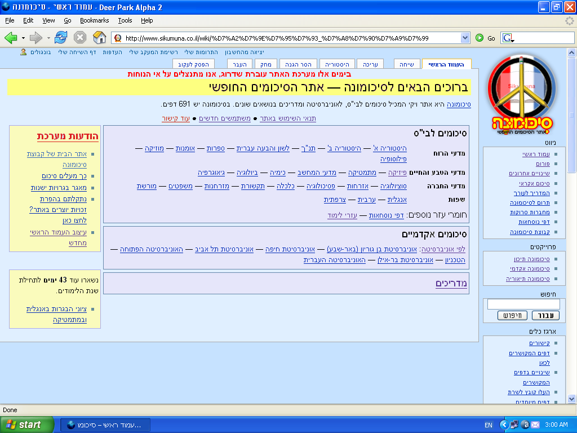Click the Stop loading icon

(80, 38)
